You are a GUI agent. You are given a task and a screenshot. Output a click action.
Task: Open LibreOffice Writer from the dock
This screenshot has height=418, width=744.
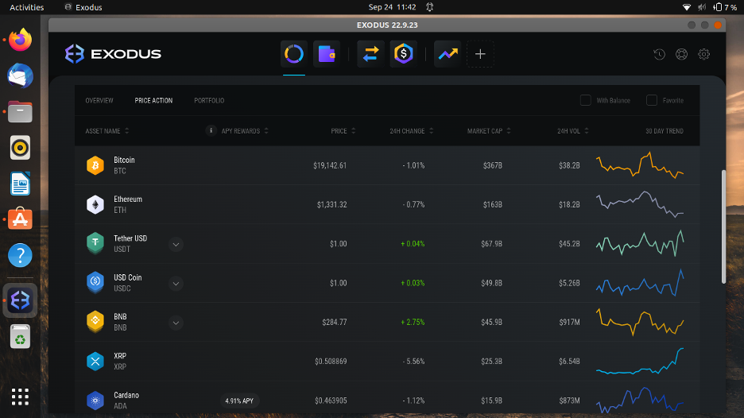click(20, 184)
